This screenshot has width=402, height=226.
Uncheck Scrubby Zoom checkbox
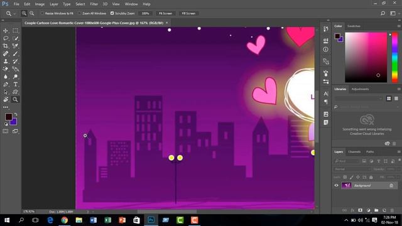click(112, 13)
